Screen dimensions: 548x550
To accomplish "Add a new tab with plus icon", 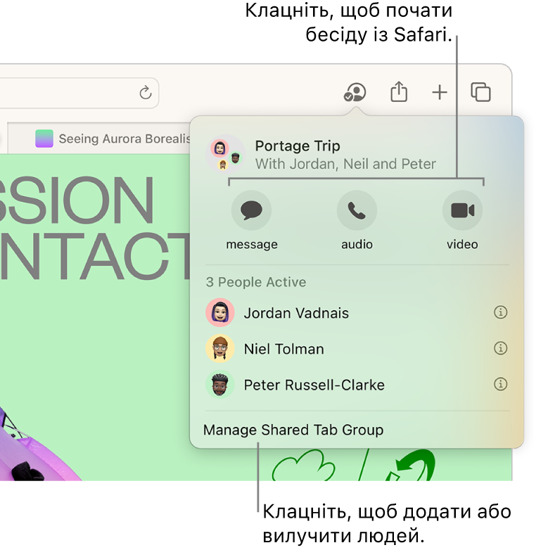I will click(440, 93).
